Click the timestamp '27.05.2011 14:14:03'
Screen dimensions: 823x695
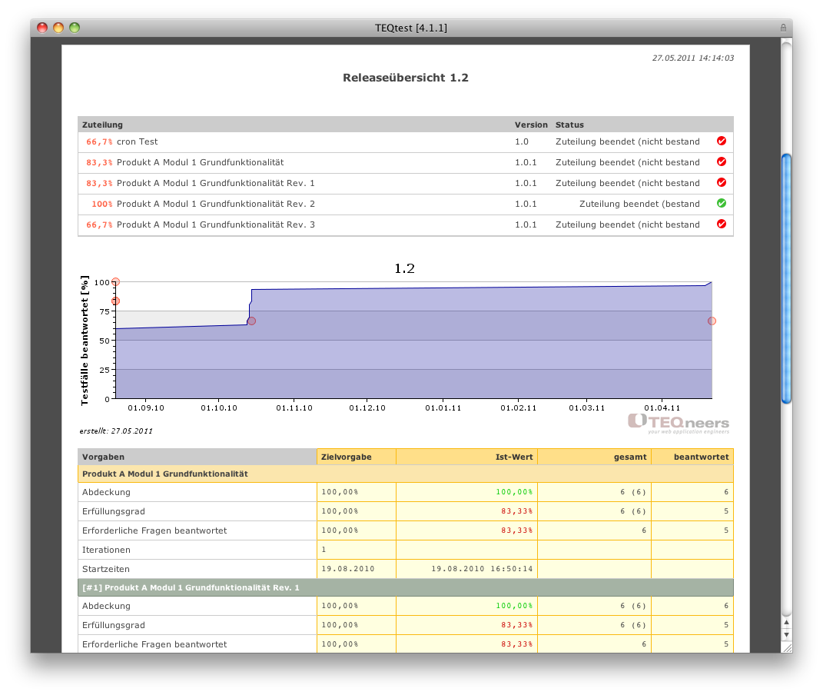tap(693, 58)
